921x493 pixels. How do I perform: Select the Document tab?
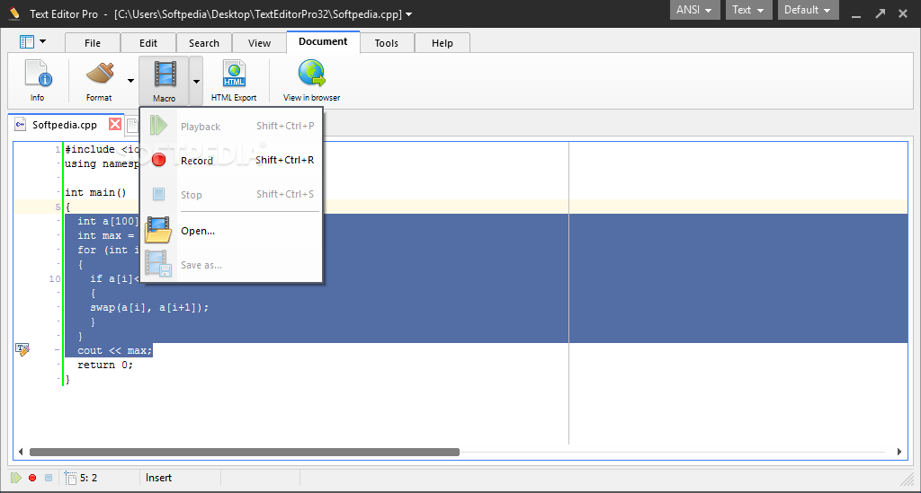coord(323,41)
